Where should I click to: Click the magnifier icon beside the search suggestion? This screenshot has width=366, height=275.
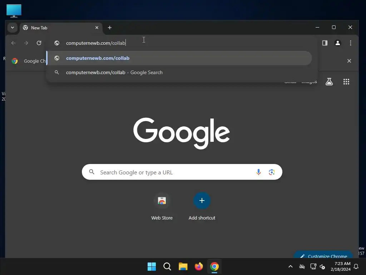[x=57, y=72]
